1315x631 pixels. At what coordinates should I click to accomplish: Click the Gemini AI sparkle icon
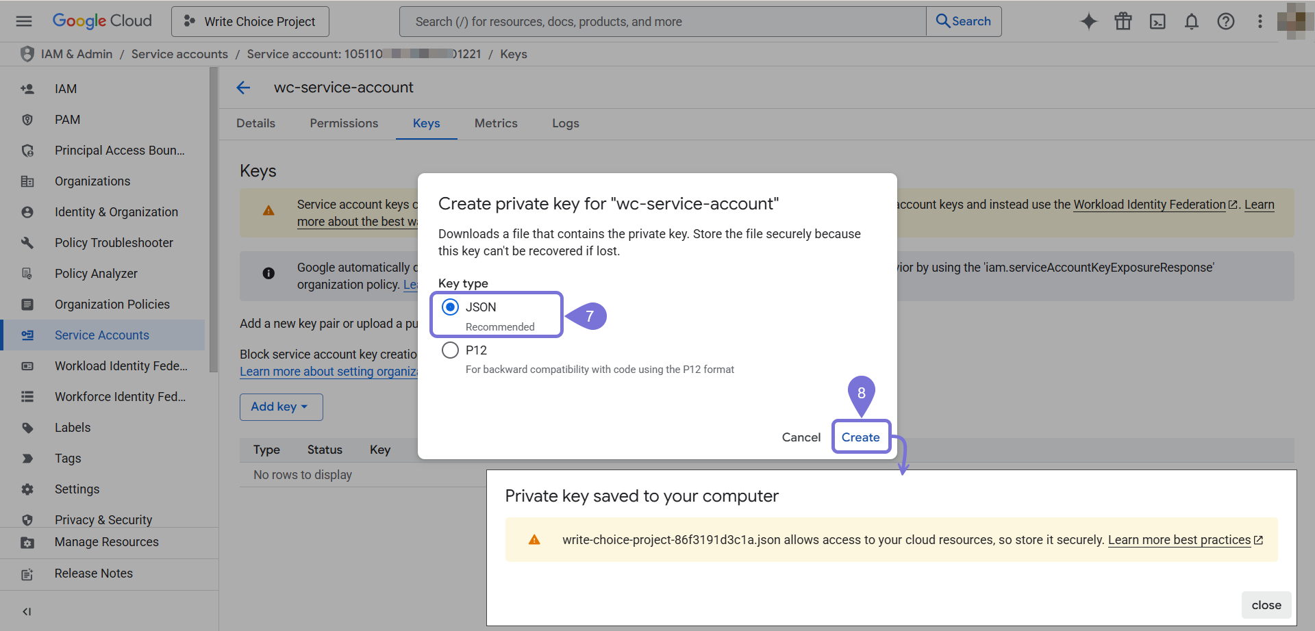click(1088, 21)
